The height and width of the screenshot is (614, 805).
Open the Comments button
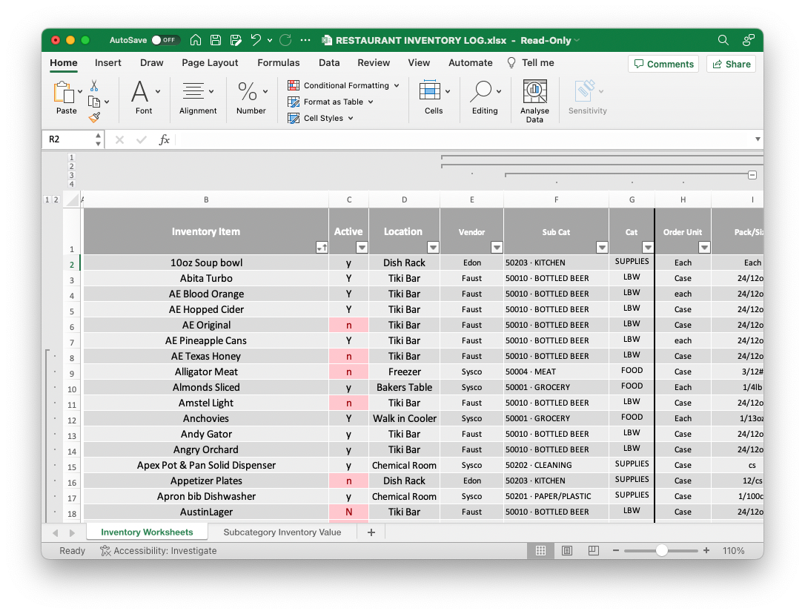point(663,65)
